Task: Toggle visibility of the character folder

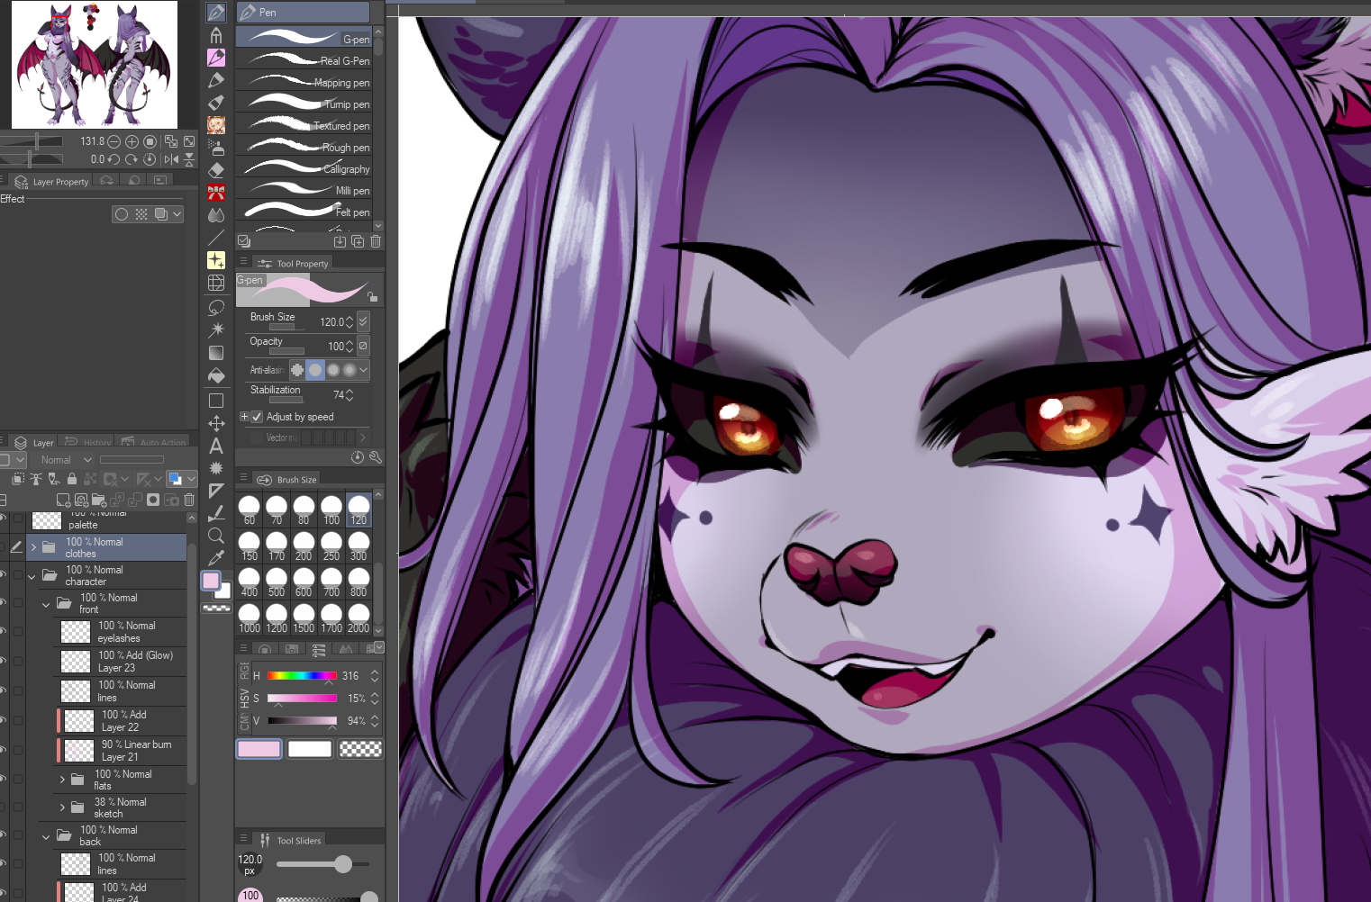Action: click(x=3, y=575)
